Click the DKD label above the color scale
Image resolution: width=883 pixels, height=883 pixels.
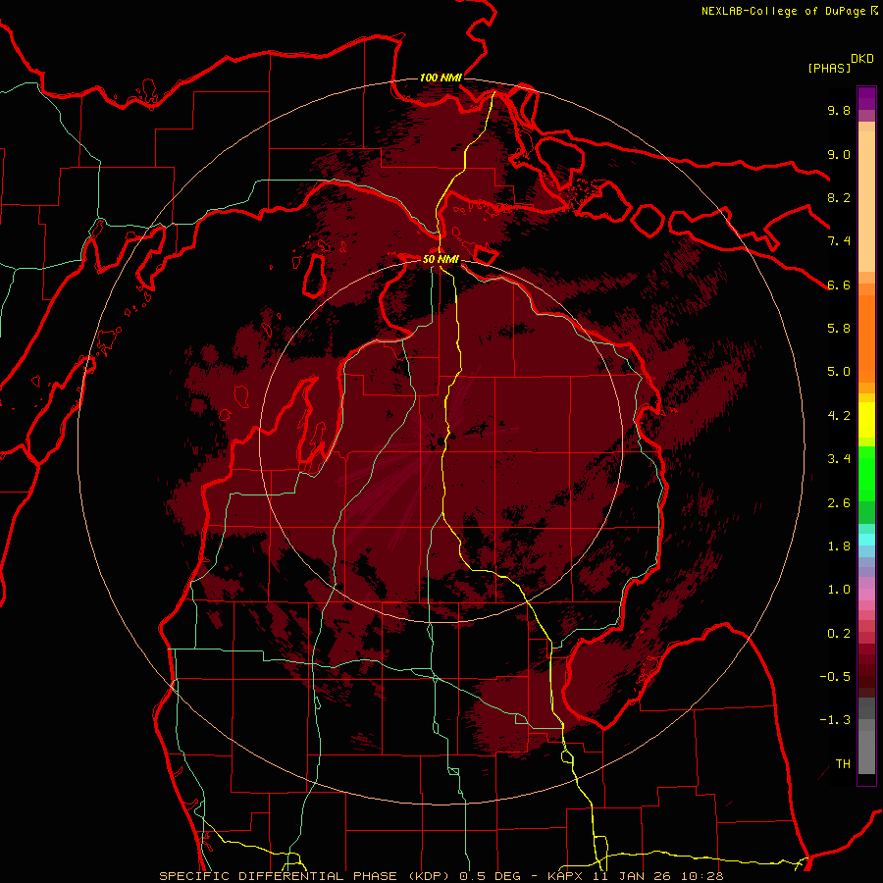tap(862, 59)
